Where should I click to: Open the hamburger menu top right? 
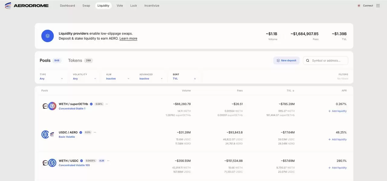378,5
